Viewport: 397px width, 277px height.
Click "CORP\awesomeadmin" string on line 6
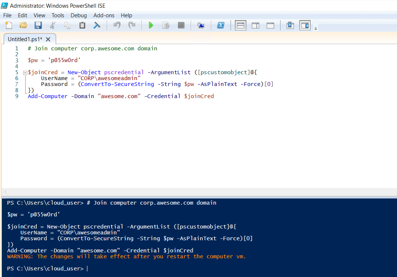point(109,78)
